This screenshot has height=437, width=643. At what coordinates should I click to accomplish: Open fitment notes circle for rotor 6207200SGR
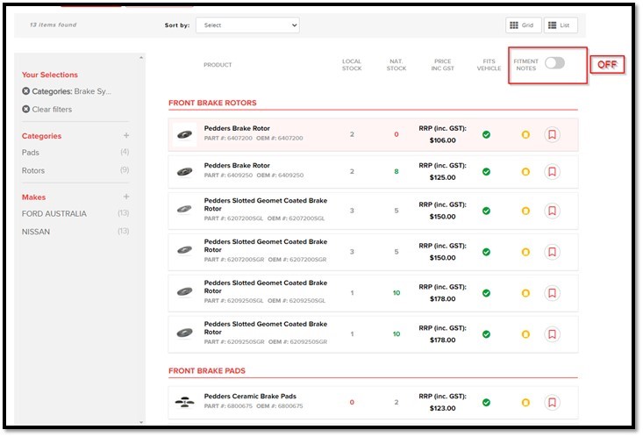click(x=525, y=252)
